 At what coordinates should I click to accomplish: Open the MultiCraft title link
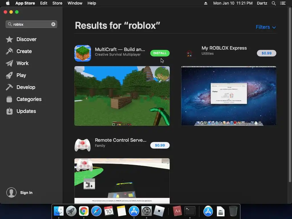pos(120,49)
